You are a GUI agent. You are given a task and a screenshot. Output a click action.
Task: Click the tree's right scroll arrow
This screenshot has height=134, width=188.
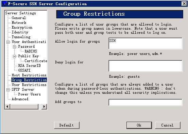point(44,107)
